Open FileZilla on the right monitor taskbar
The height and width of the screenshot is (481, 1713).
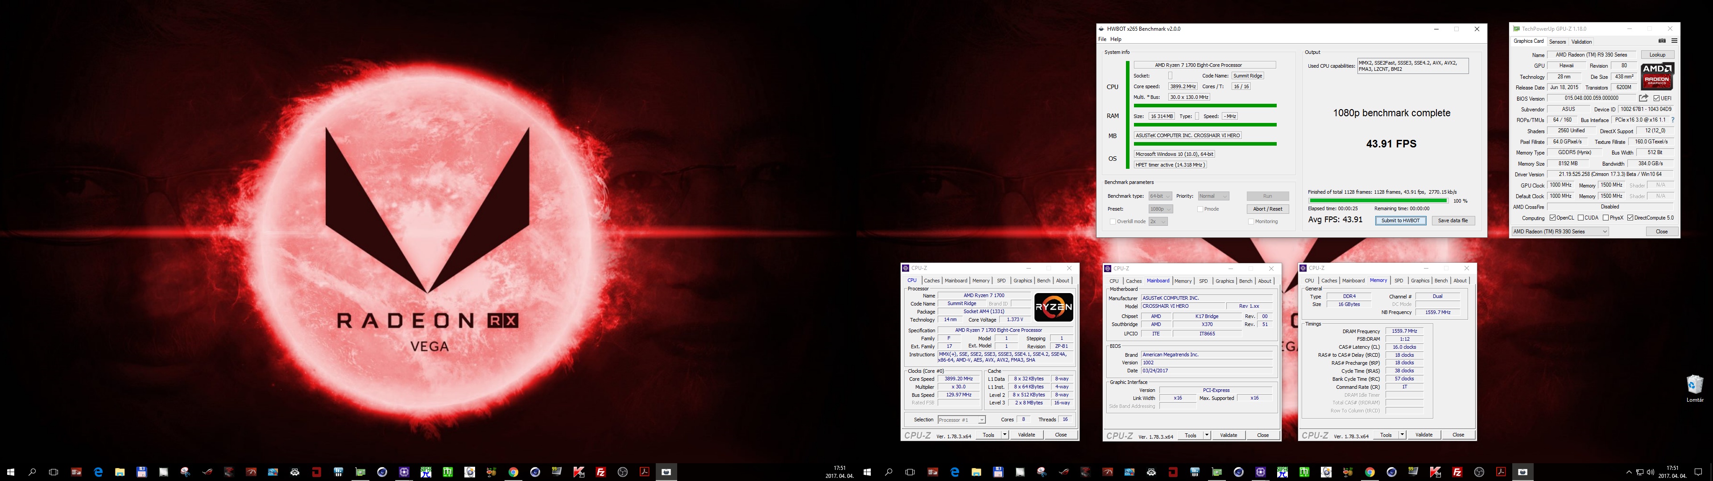1457,472
